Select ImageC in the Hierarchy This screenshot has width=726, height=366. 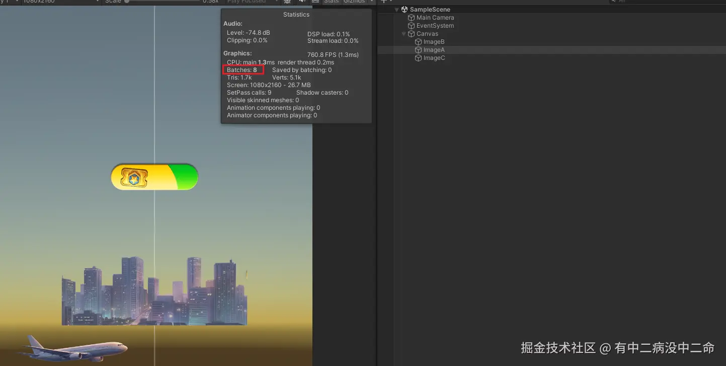[x=434, y=58]
